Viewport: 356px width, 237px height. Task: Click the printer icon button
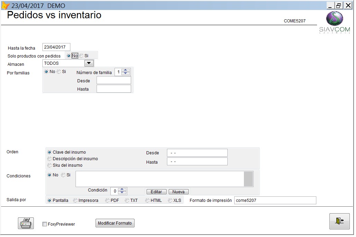click(26, 223)
